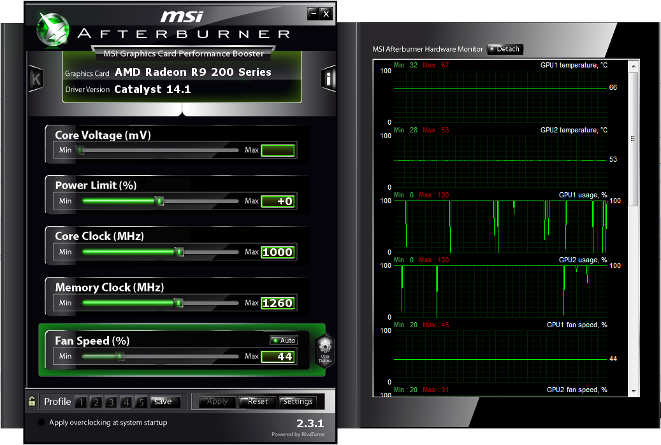Click the Memory Clock 1260 value field
This screenshot has width=661, height=445.
tap(278, 303)
